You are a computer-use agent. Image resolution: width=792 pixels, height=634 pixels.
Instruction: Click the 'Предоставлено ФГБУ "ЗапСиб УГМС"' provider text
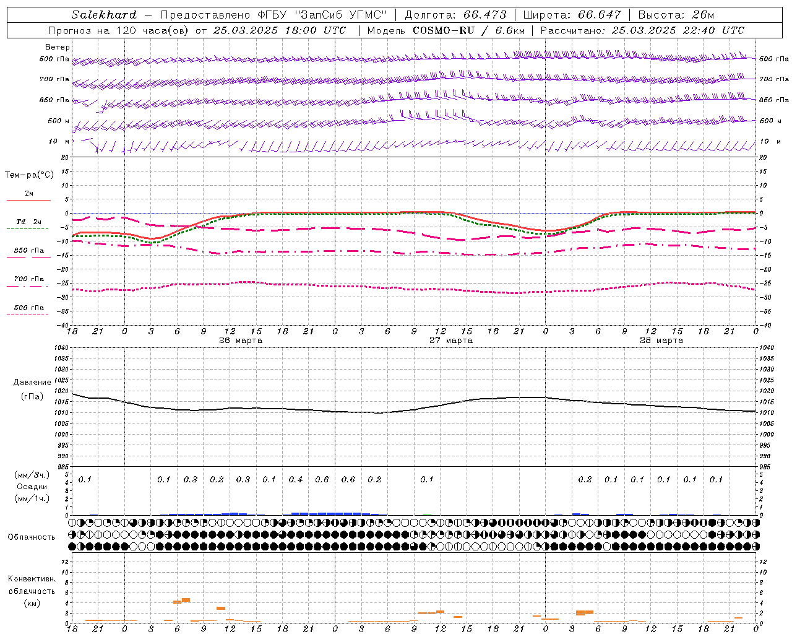click(274, 15)
